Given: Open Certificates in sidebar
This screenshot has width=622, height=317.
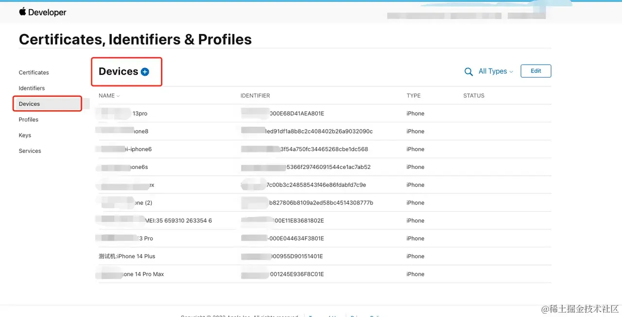Looking at the screenshot, I should coord(34,72).
